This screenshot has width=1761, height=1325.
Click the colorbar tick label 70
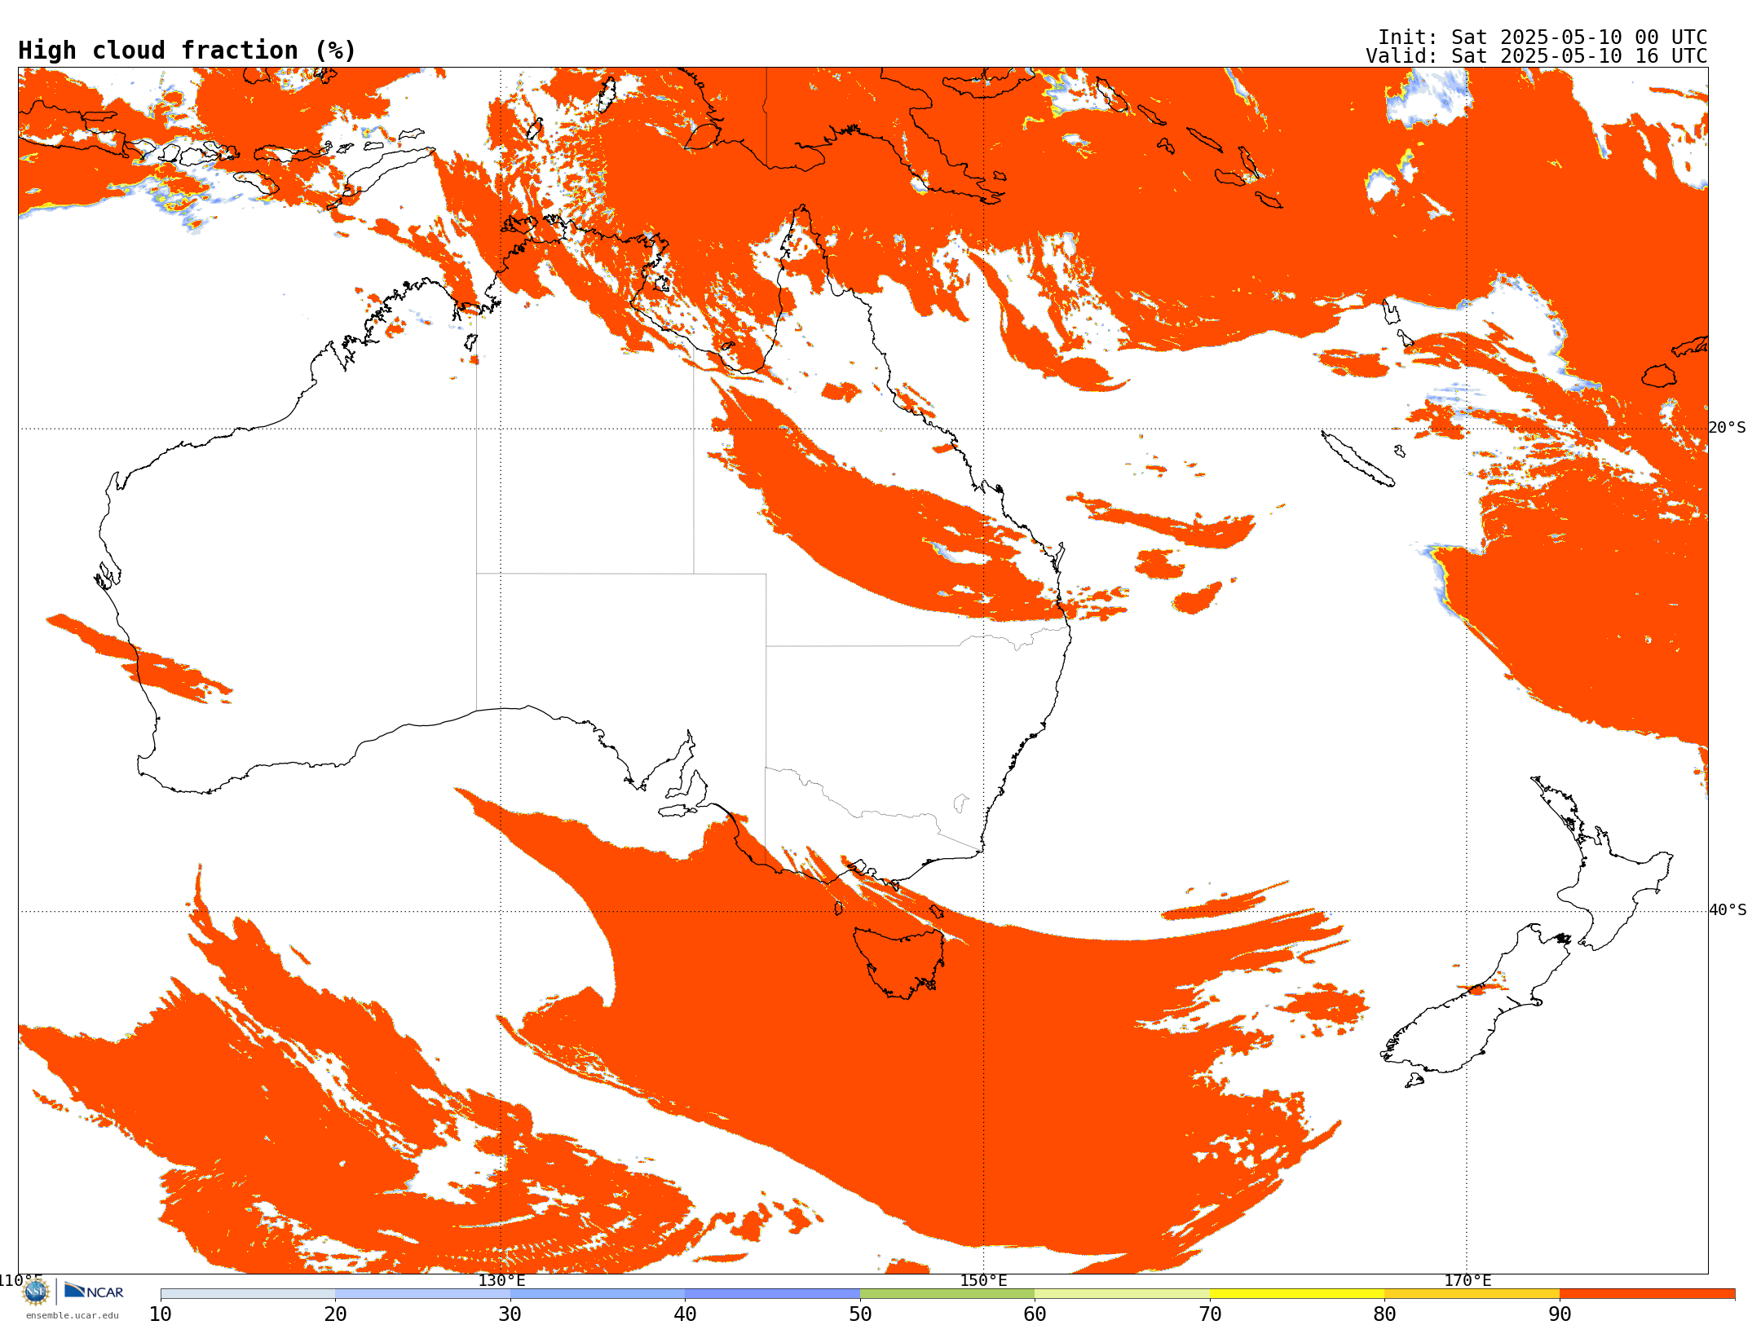pyautogui.click(x=1210, y=1314)
